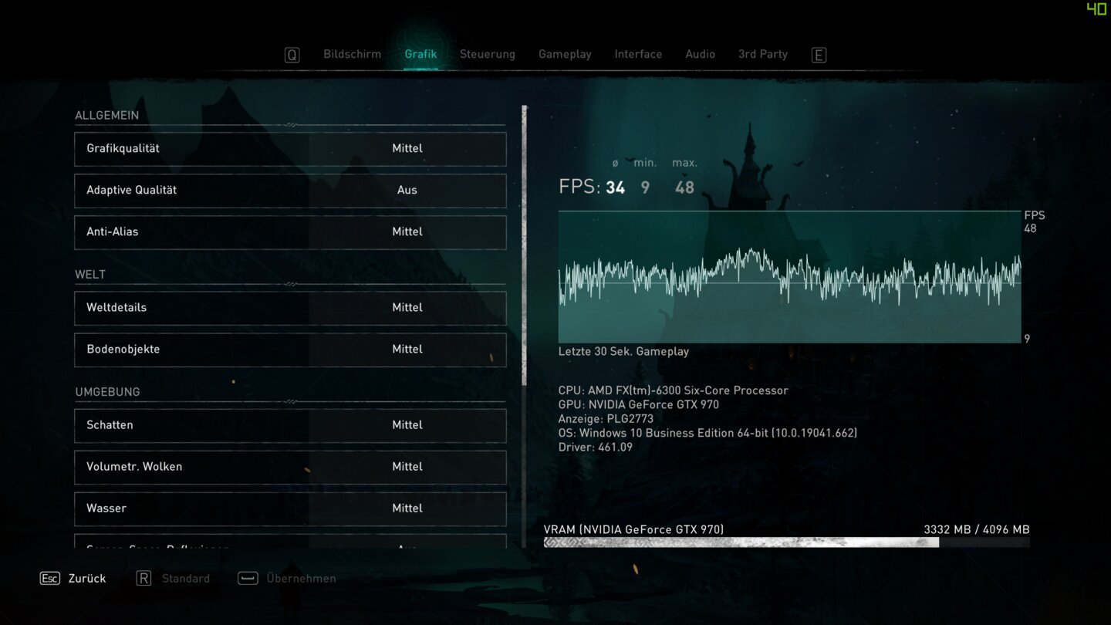Image resolution: width=1111 pixels, height=625 pixels.
Task: Click the ALLGEMEIN section header
Action: pos(106,115)
